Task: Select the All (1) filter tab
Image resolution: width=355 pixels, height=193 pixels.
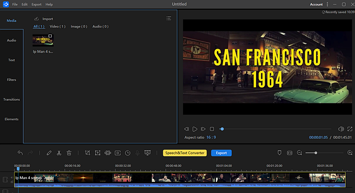Action: pos(39,26)
